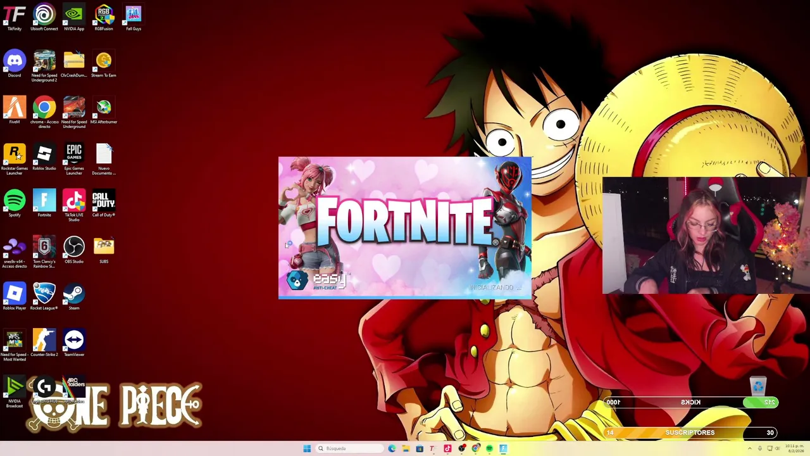Screen dimensions: 810x456
Task: Open the TikFinity desktop shortcut
Action: (x=15, y=17)
